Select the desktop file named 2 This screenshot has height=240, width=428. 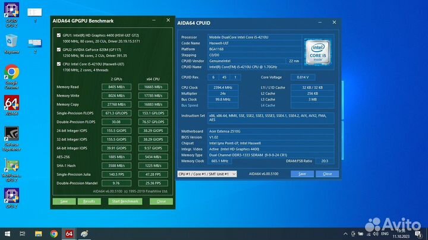(x=34, y=46)
